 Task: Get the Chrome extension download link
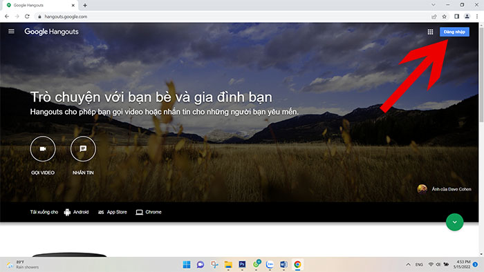(x=149, y=212)
